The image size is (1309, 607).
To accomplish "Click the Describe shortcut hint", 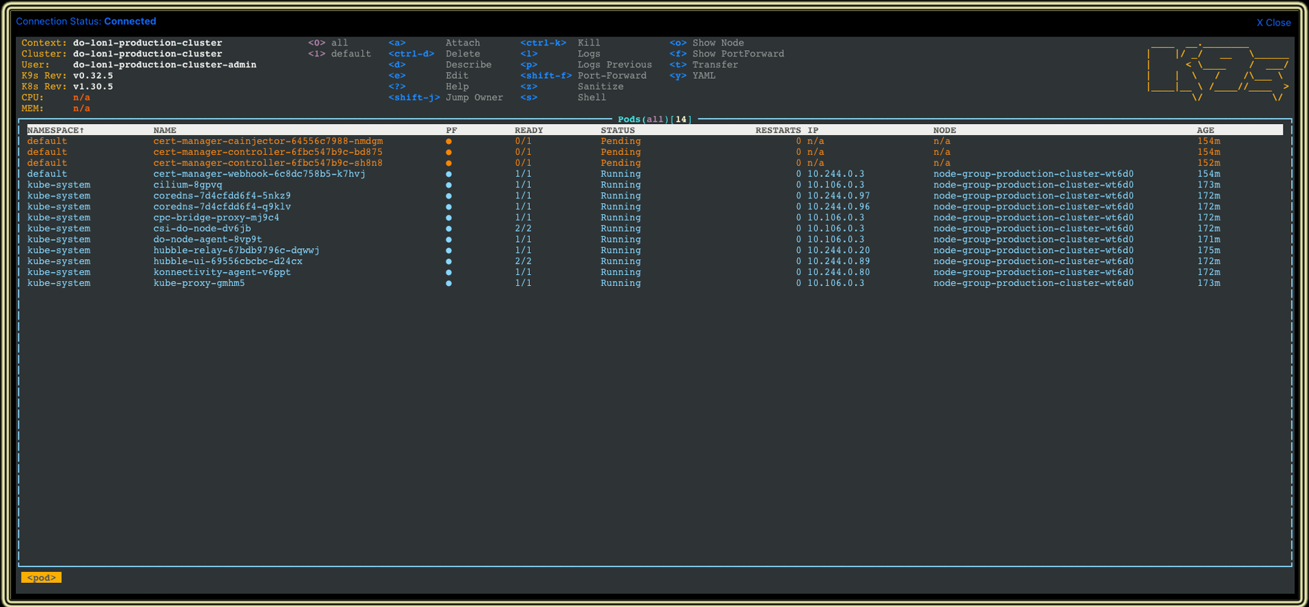I will pyautogui.click(x=468, y=65).
